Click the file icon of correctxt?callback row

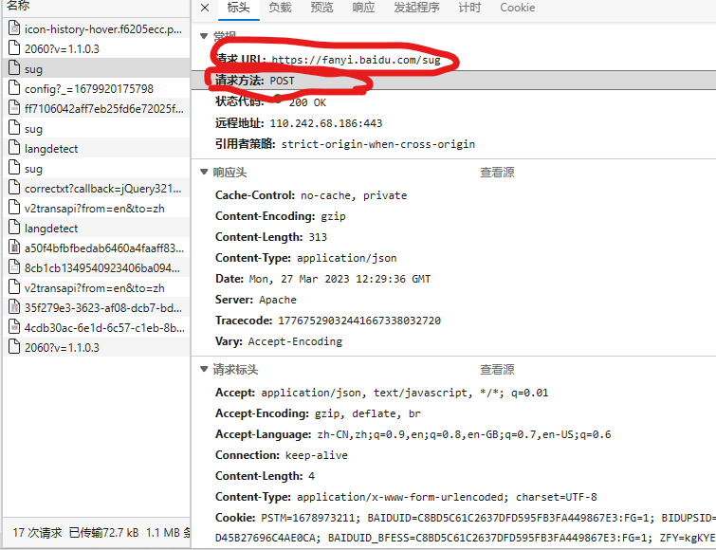tap(14, 188)
